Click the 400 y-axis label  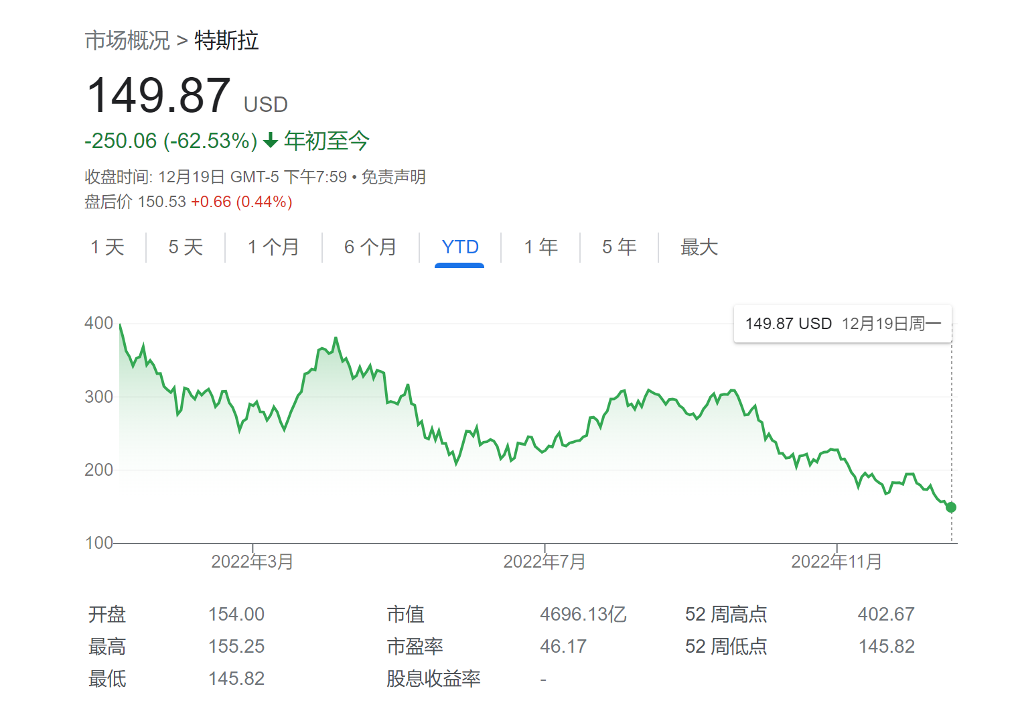(98, 323)
